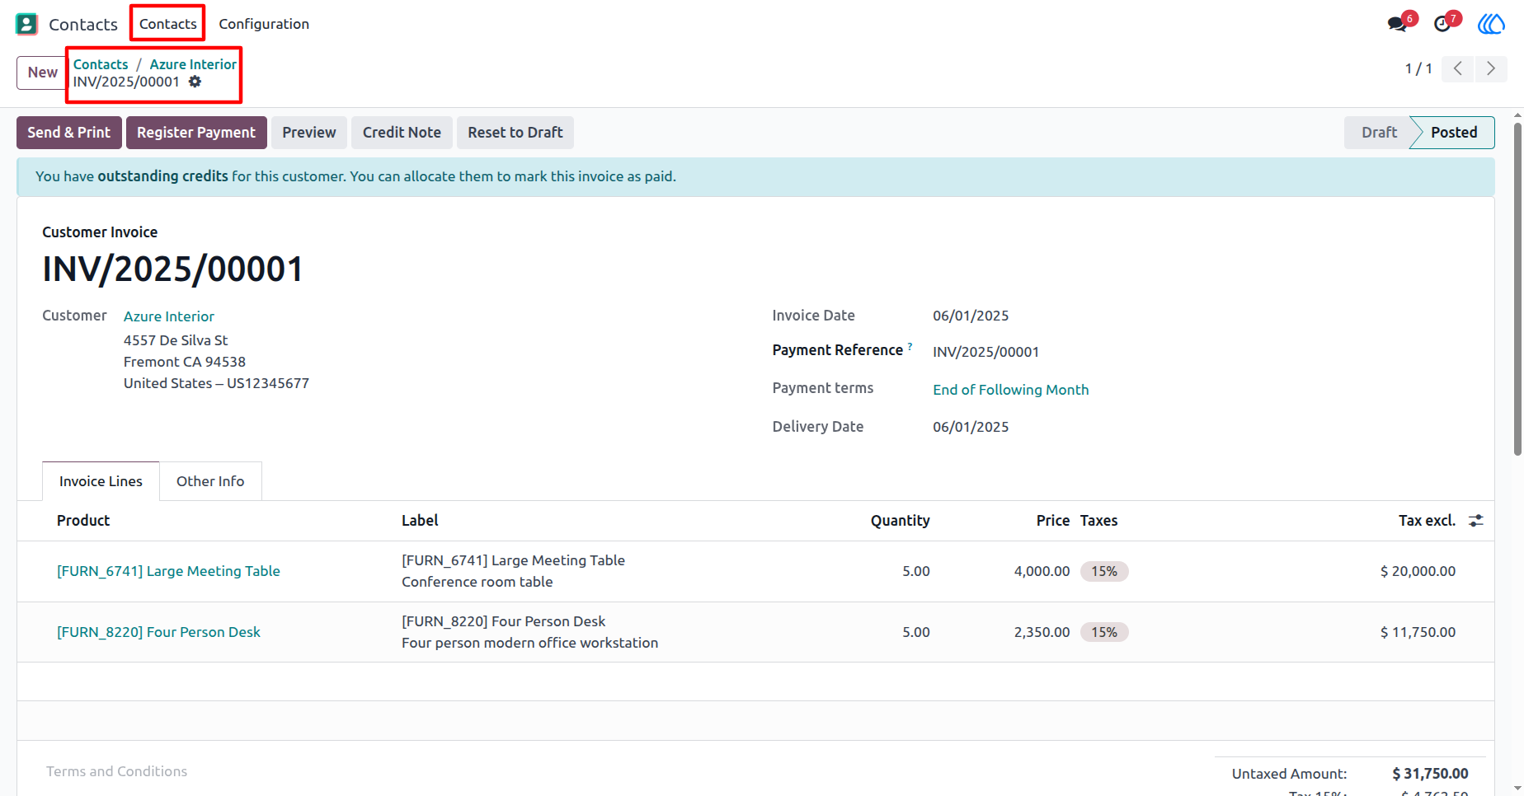
Task: Open the Contacts app home icon
Action: point(26,24)
